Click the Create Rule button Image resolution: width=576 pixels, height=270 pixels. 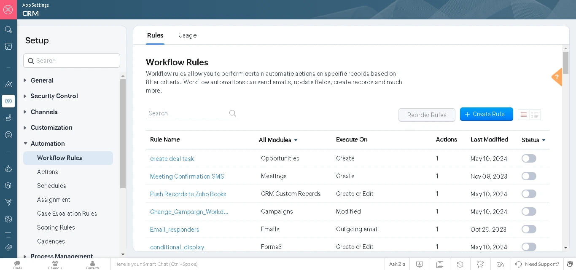click(486, 114)
